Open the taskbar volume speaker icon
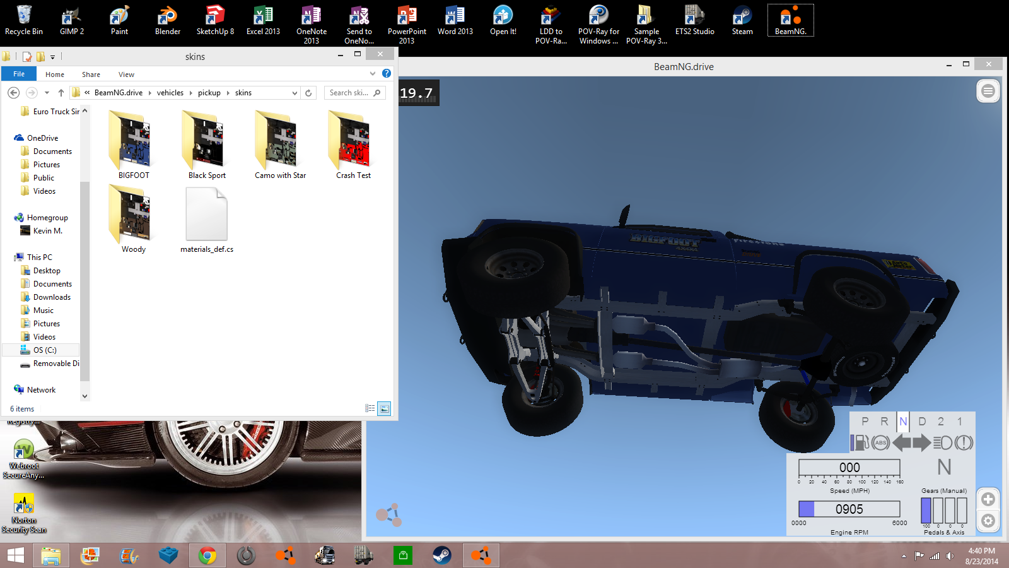Screen dimensions: 1009x568 click(x=950, y=556)
